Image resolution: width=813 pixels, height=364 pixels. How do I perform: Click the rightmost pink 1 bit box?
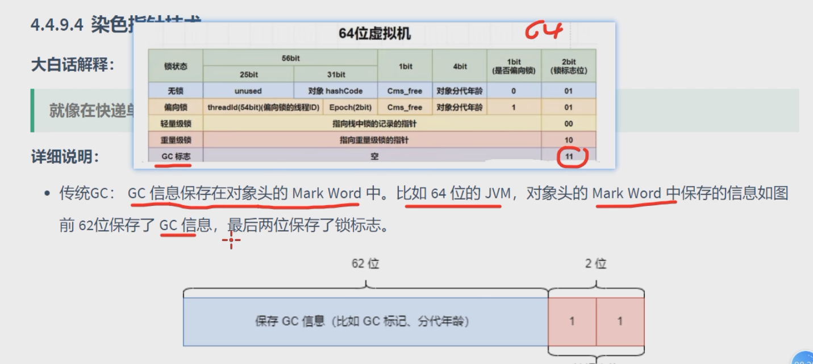click(620, 321)
